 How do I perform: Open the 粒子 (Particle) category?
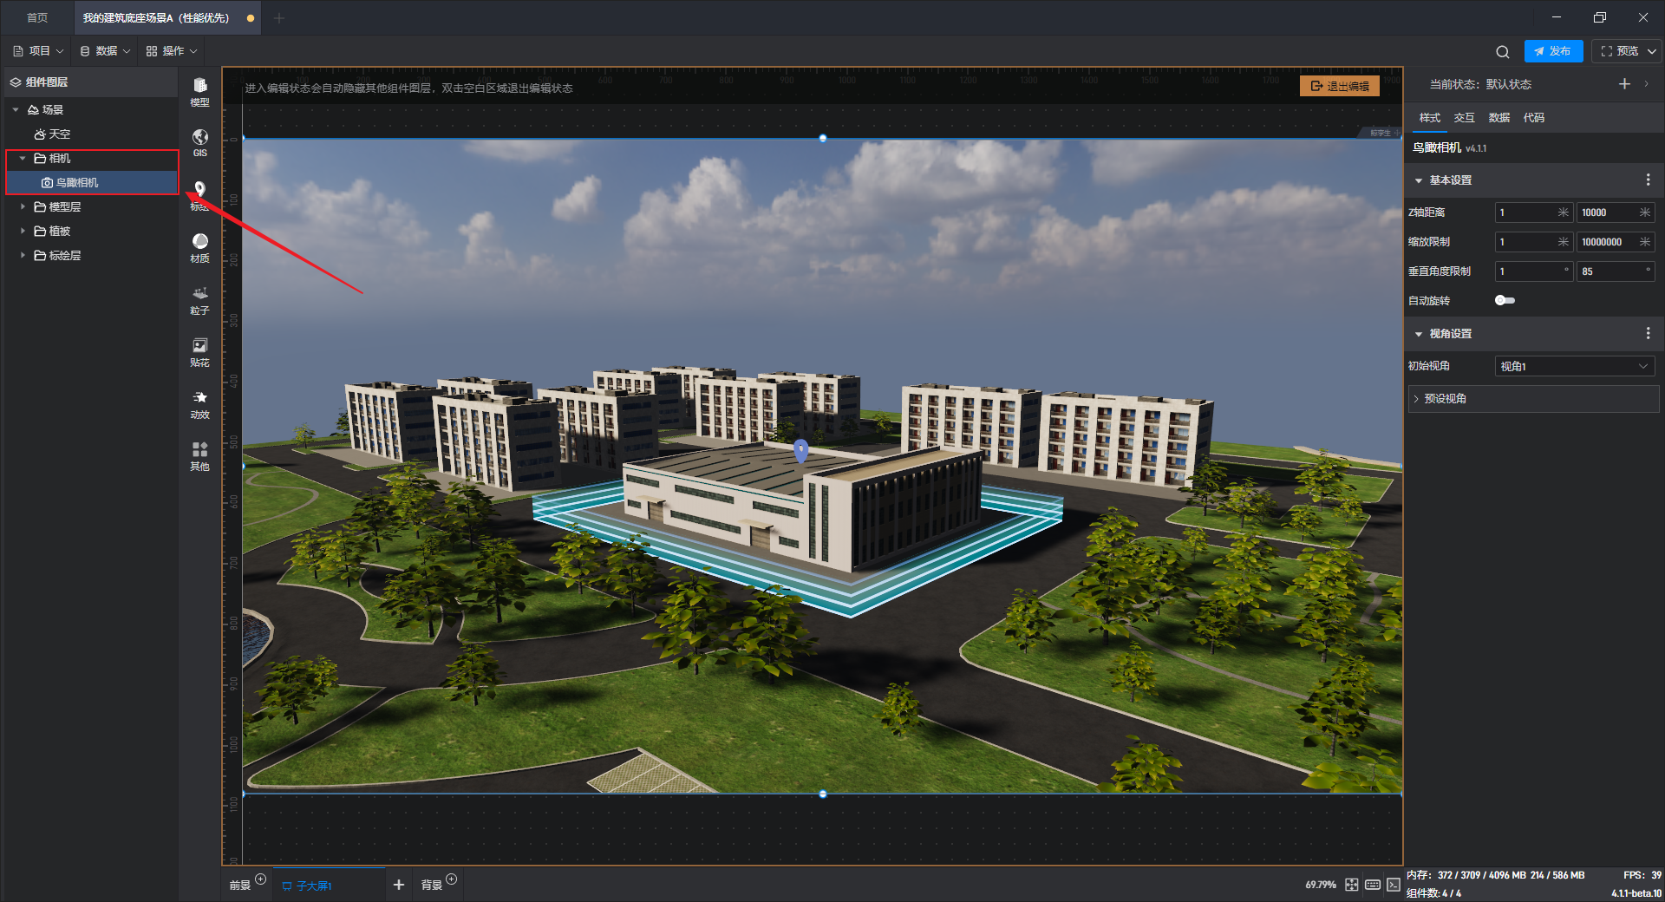(199, 299)
